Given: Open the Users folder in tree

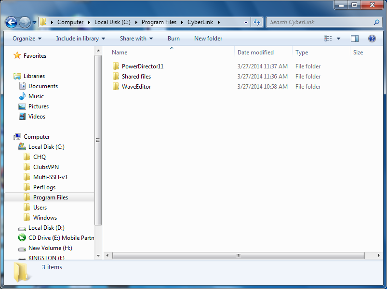Looking at the screenshot, I should (40, 208).
